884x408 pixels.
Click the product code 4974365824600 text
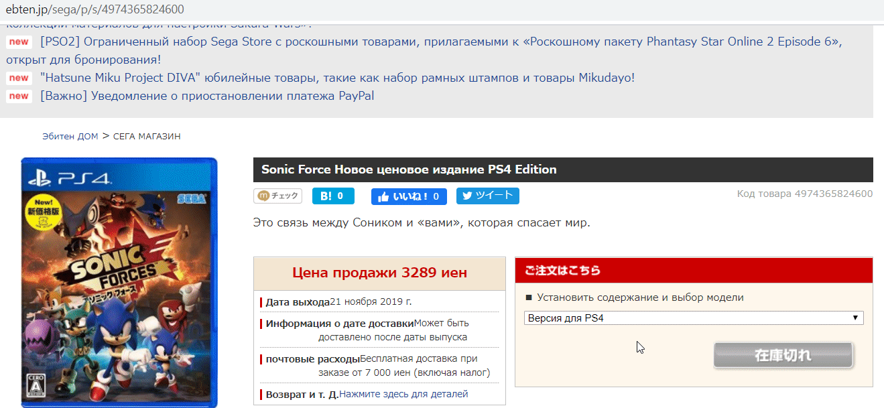tap(805, 194)
